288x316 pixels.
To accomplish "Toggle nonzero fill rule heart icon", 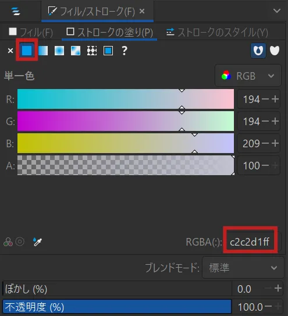I will (x=275, y=51).
